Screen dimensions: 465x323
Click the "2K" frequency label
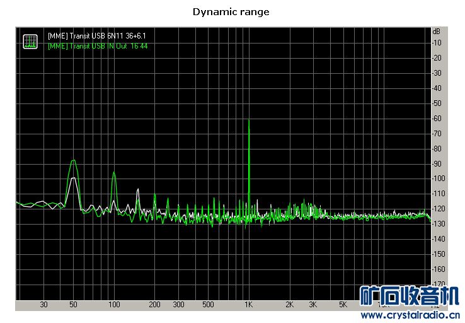tap(289, 305)
